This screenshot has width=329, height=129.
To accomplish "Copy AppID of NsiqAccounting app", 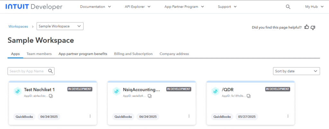I will 150,96.
